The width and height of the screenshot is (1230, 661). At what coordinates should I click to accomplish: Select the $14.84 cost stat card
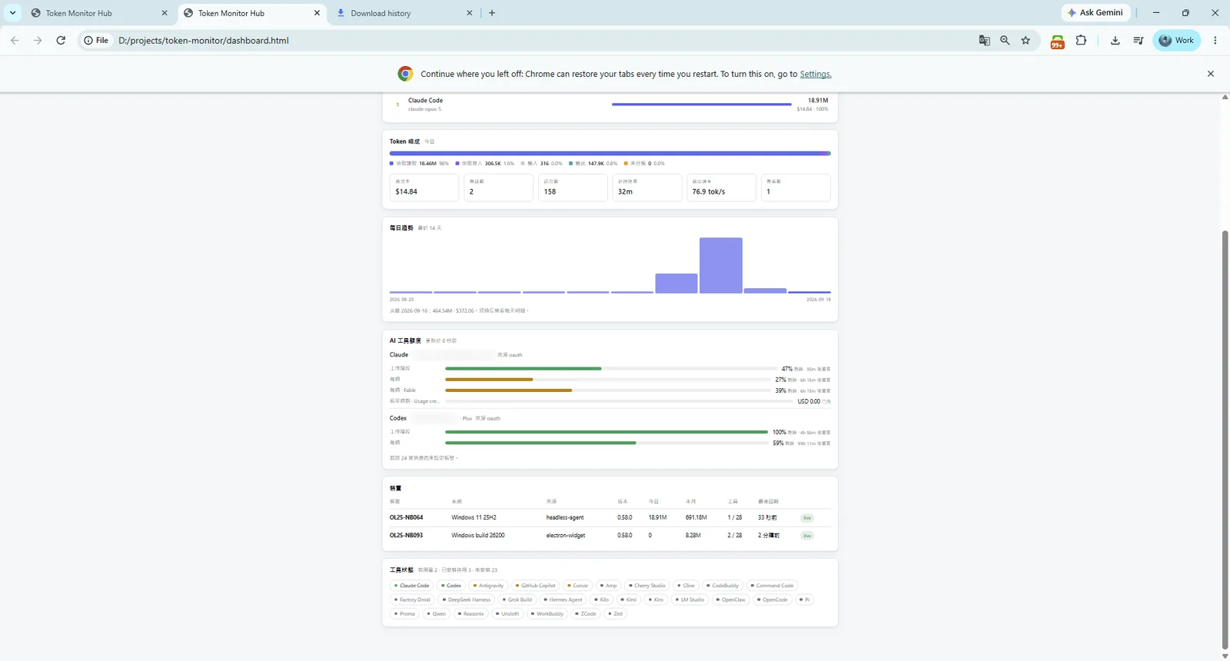click(424, 188)
